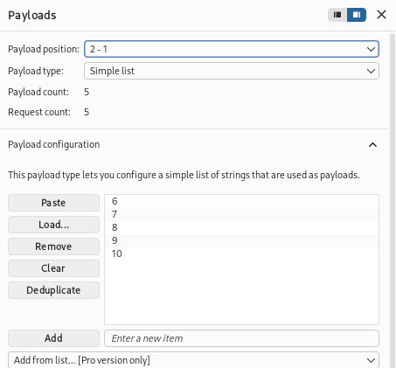The height and width of the screenshot is (368, 396).
Task: Select the right side panel layout icon
Action: (357, 15)
